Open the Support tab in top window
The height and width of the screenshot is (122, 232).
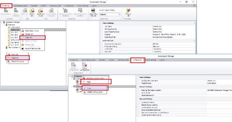point(94,6)
